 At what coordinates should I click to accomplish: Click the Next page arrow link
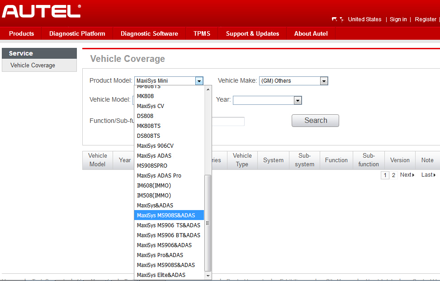pos(407,175)
